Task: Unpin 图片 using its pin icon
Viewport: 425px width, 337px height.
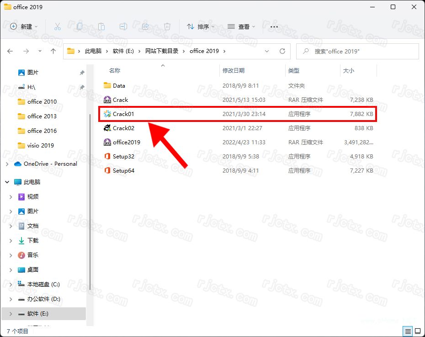Action: coord(82,72)
